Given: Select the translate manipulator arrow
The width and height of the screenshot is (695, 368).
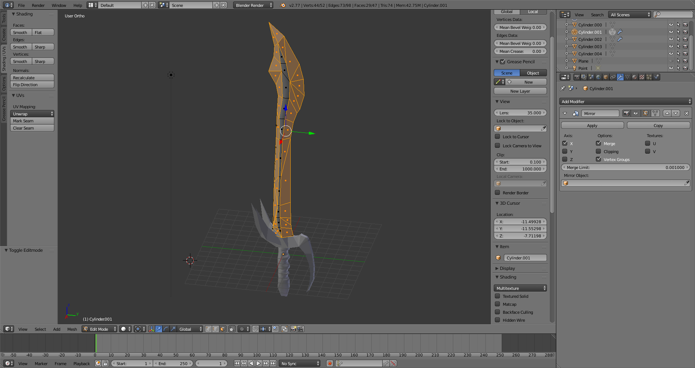Looking at the screenshot, I should pyautogui.click(x=159, y=329).
